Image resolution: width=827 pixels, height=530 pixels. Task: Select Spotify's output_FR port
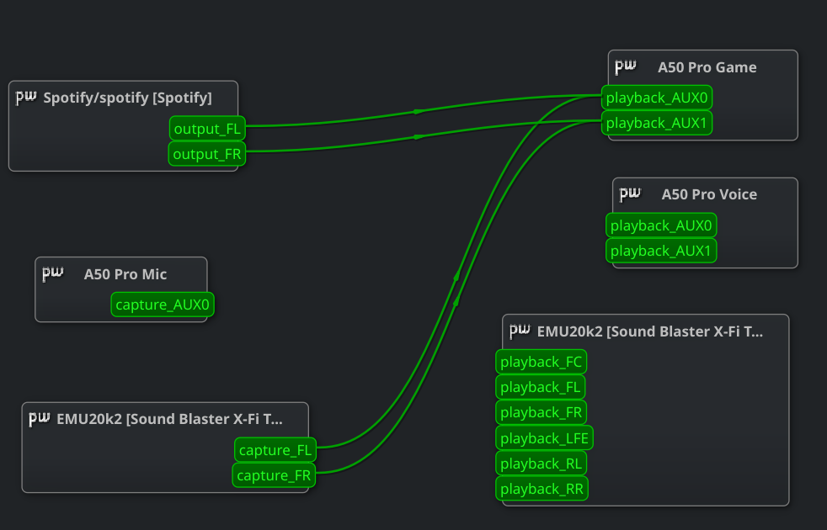click(x=207, y=154)
